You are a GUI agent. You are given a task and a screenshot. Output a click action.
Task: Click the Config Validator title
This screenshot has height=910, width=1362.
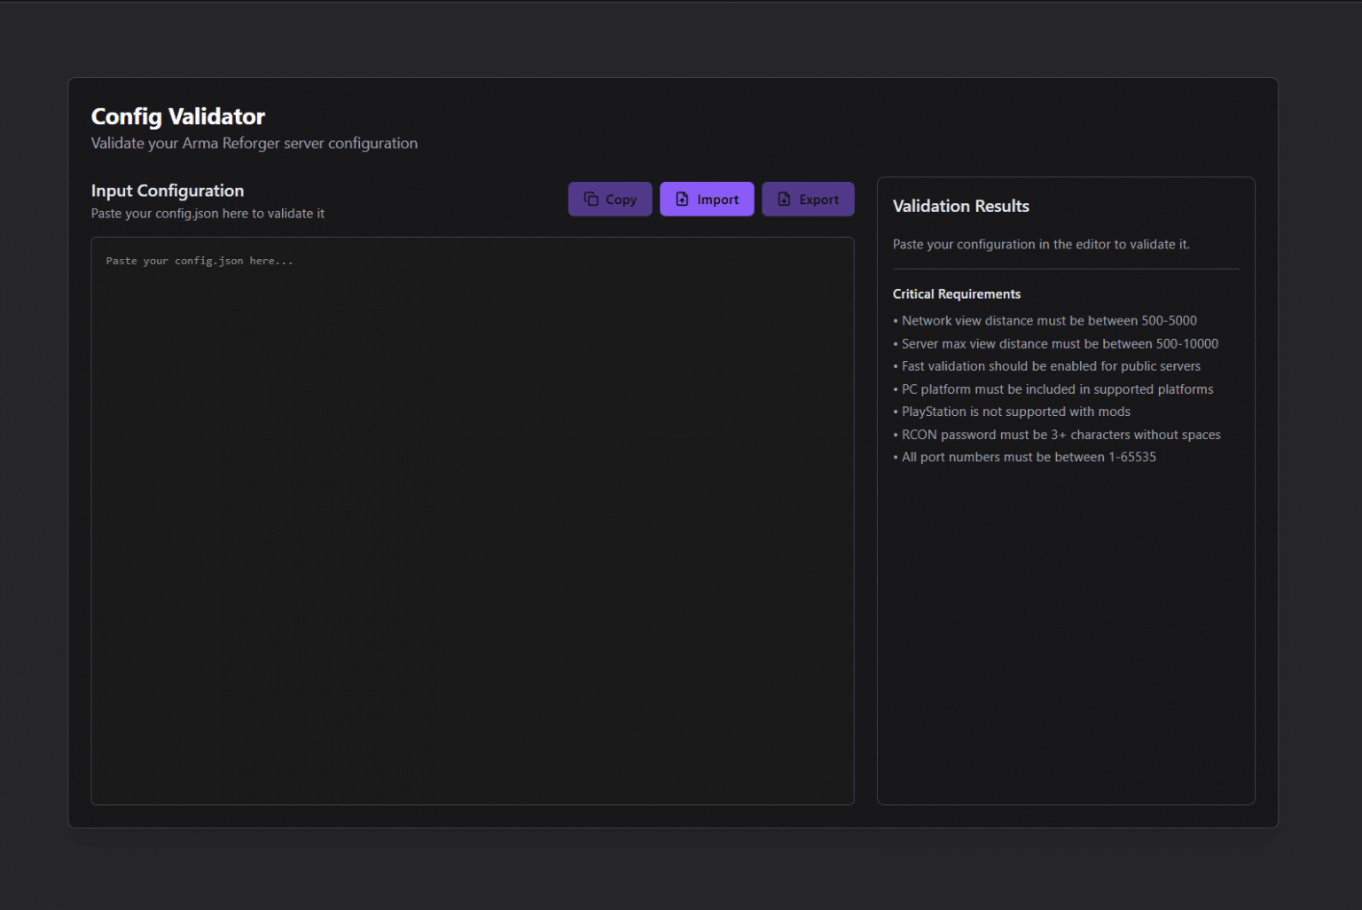tap(177, 116)
